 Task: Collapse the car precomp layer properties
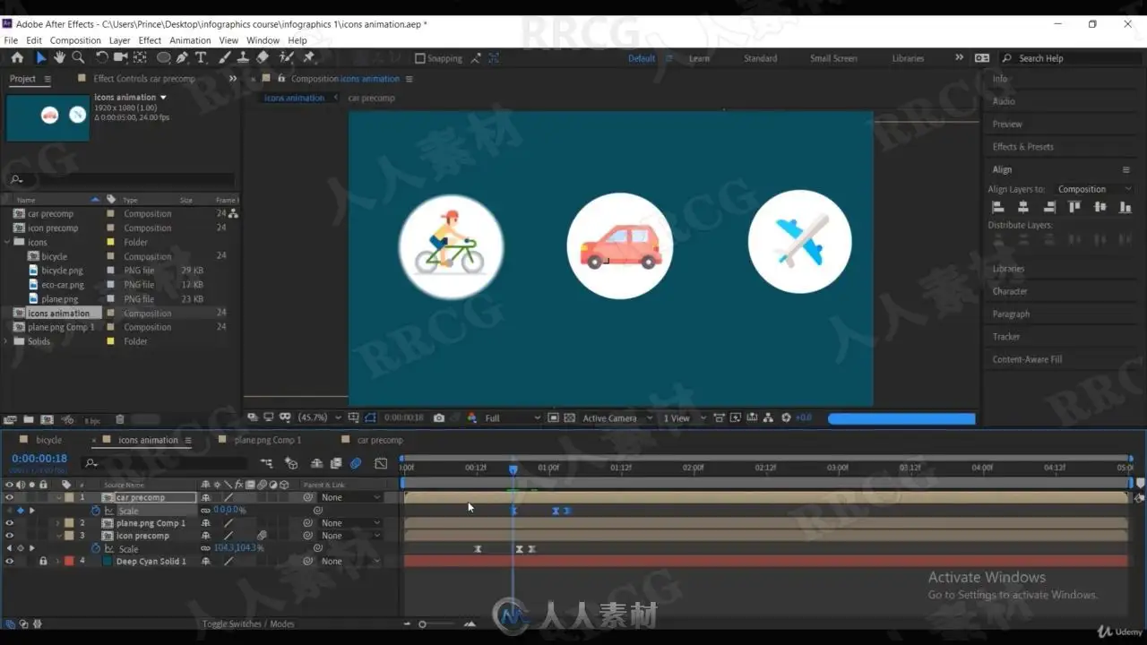point(58,497)
